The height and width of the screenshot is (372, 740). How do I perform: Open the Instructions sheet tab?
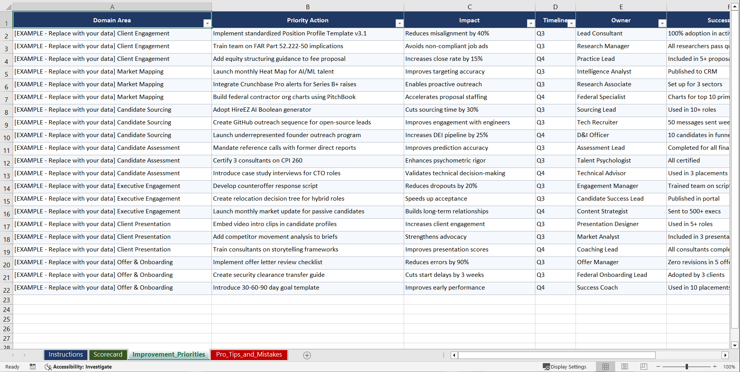65,354
